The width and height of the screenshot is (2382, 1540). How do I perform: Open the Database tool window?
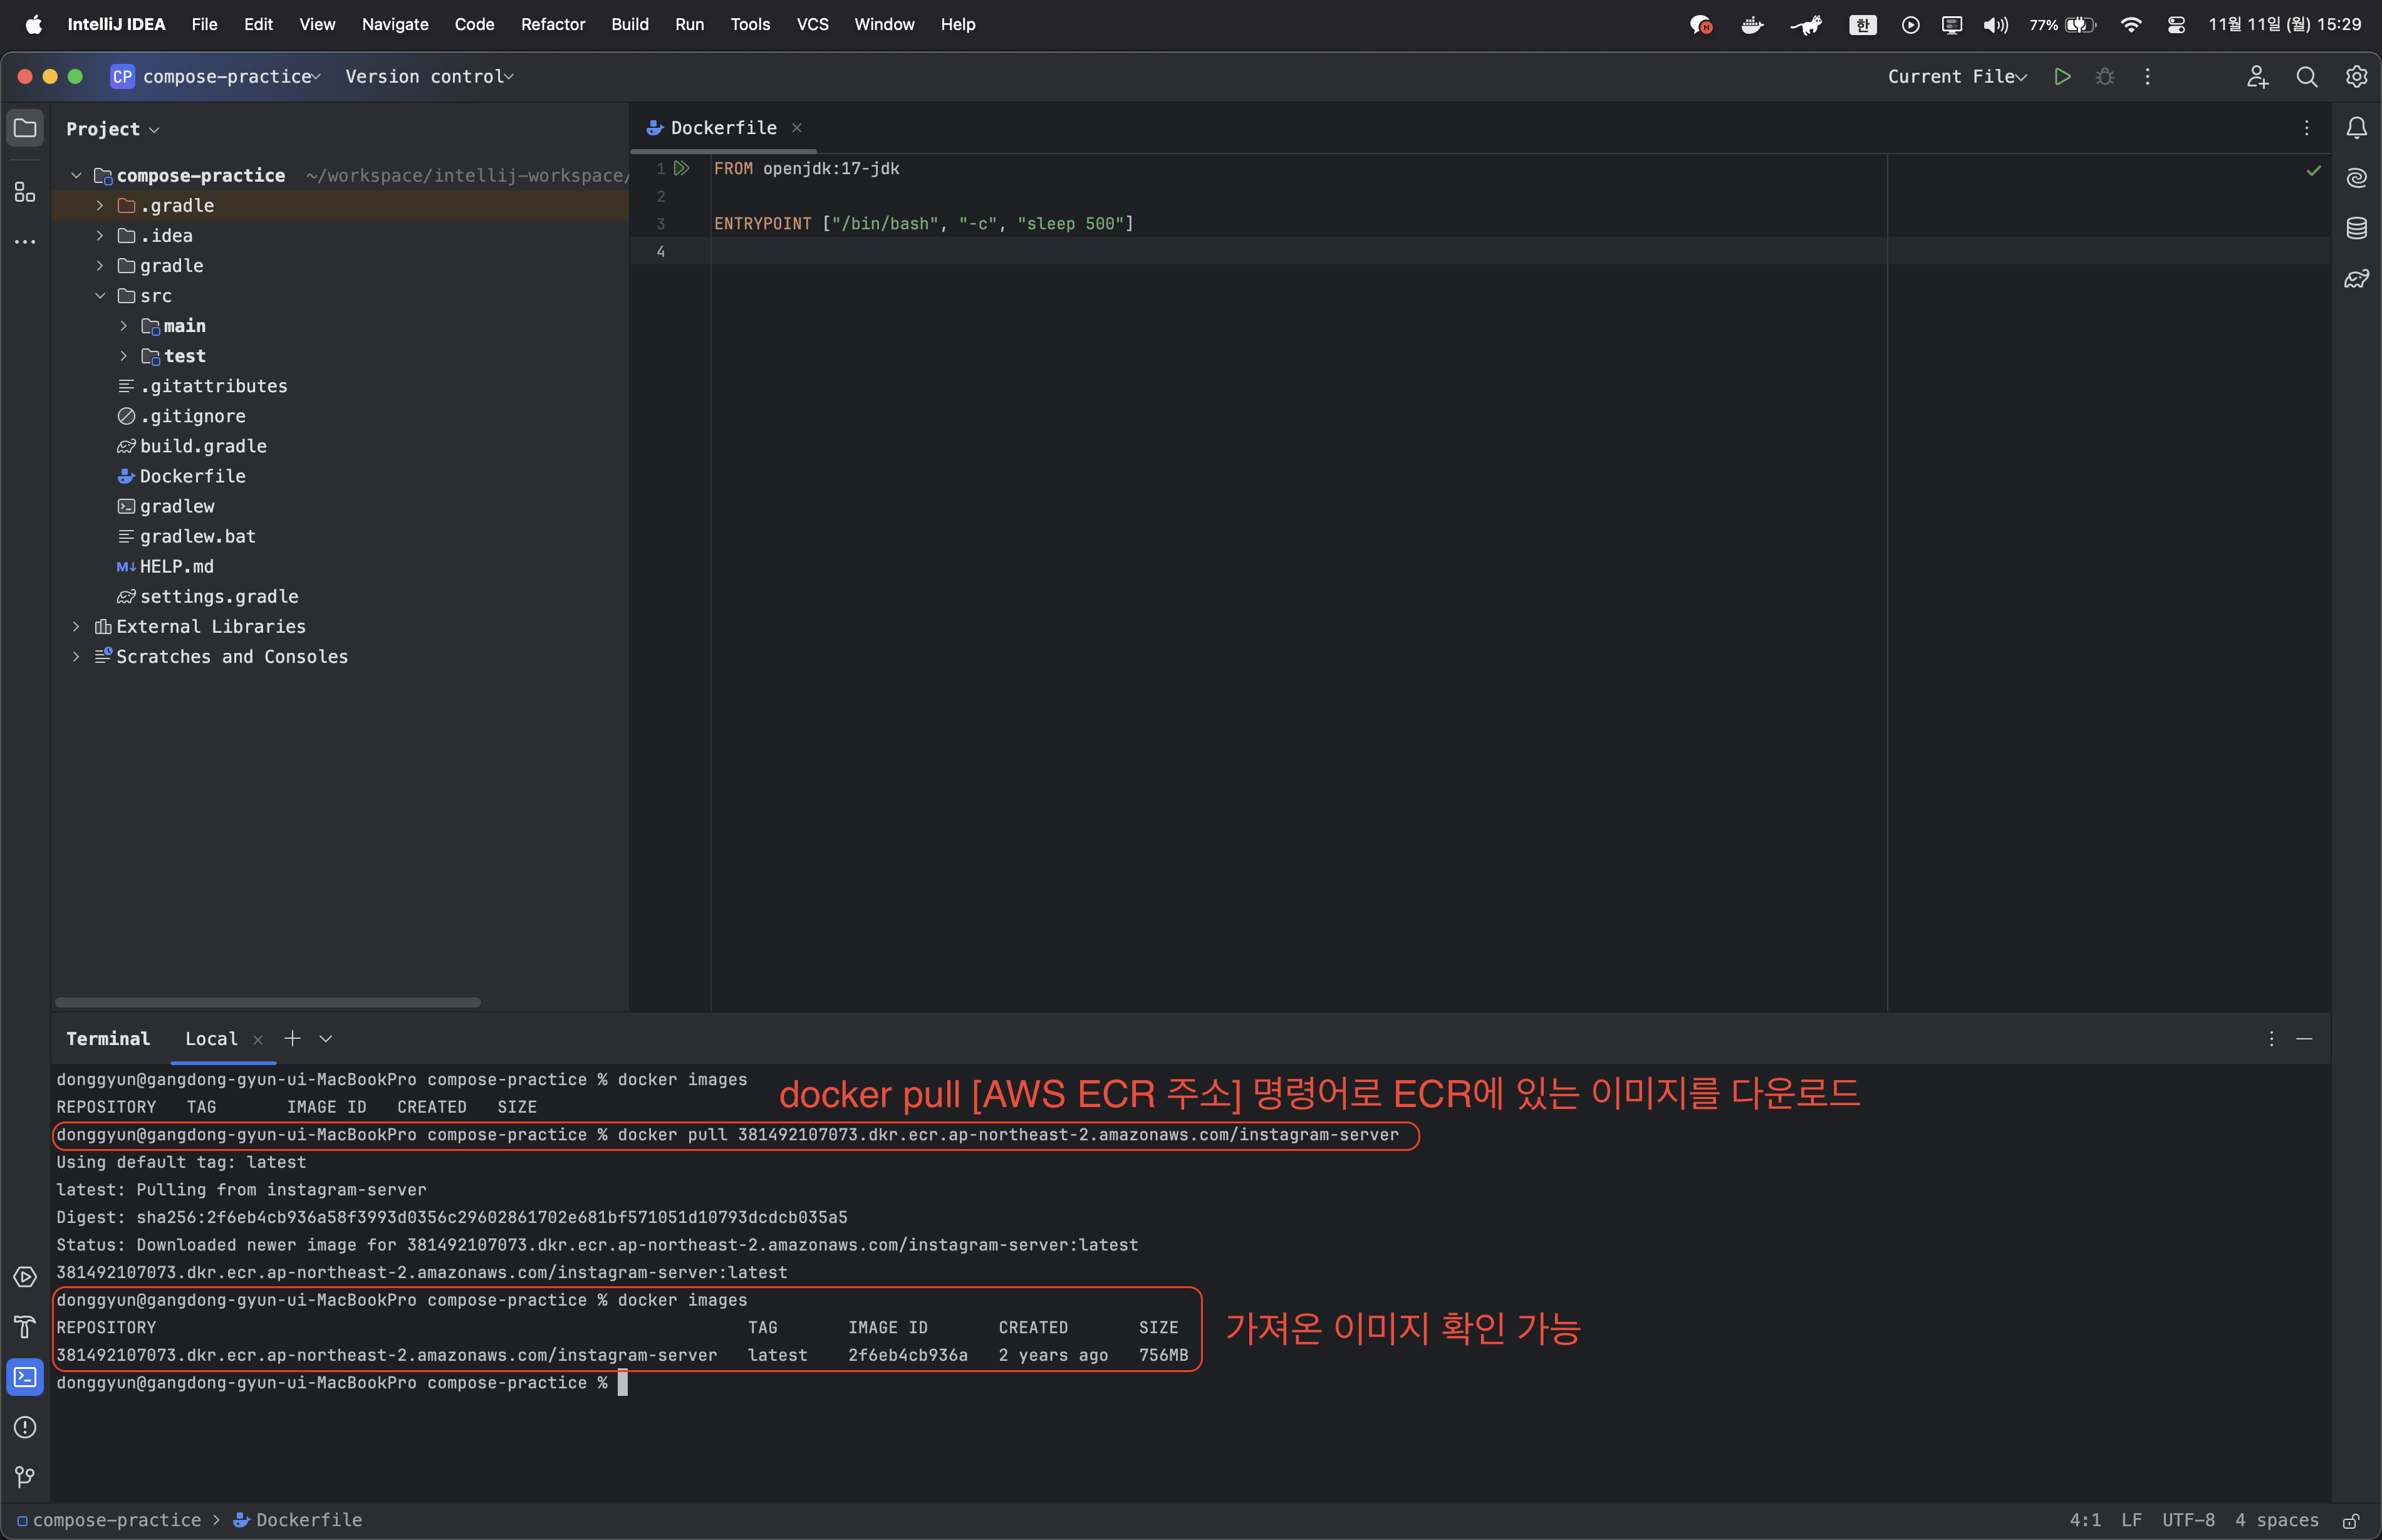tap(2356, 228)
